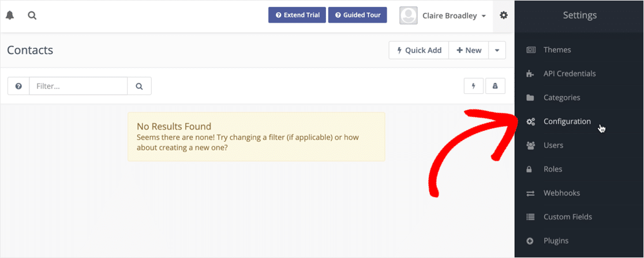The height and width of the screenshot is (258, 644).
Task: Start the Guided Tour
Action: click(357, 15)
